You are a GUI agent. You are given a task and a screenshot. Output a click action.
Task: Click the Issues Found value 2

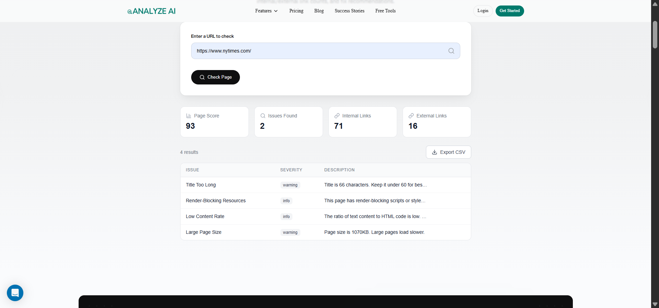[262, 126]
